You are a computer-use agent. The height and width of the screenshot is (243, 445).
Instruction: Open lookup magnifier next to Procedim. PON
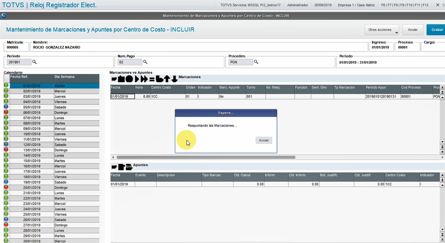pyautogui.click(x=256, y=62)
